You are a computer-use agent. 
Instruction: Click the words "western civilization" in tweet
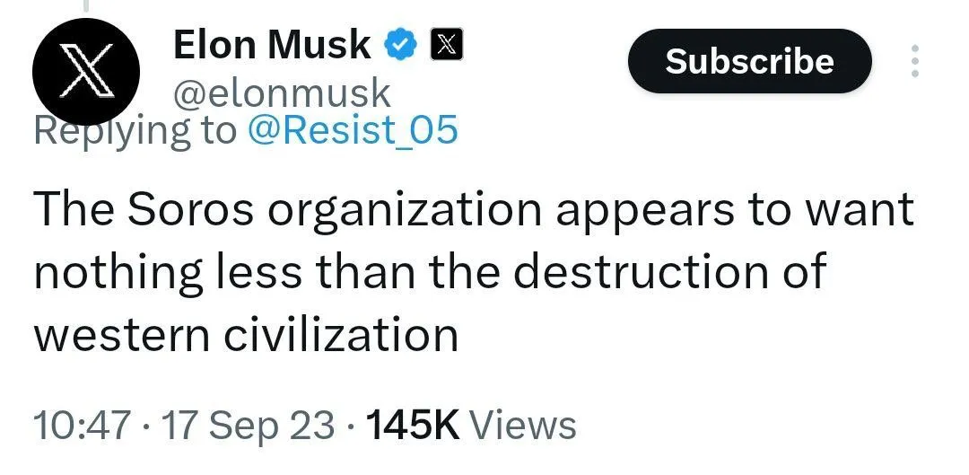[247, 335]
